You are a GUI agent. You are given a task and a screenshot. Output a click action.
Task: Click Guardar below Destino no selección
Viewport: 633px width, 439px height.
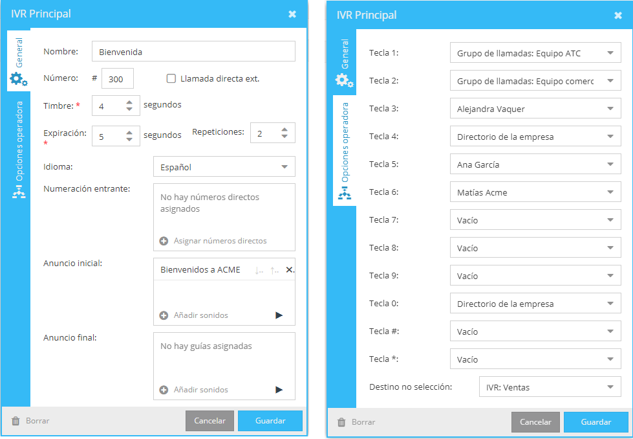coord(595,422)
